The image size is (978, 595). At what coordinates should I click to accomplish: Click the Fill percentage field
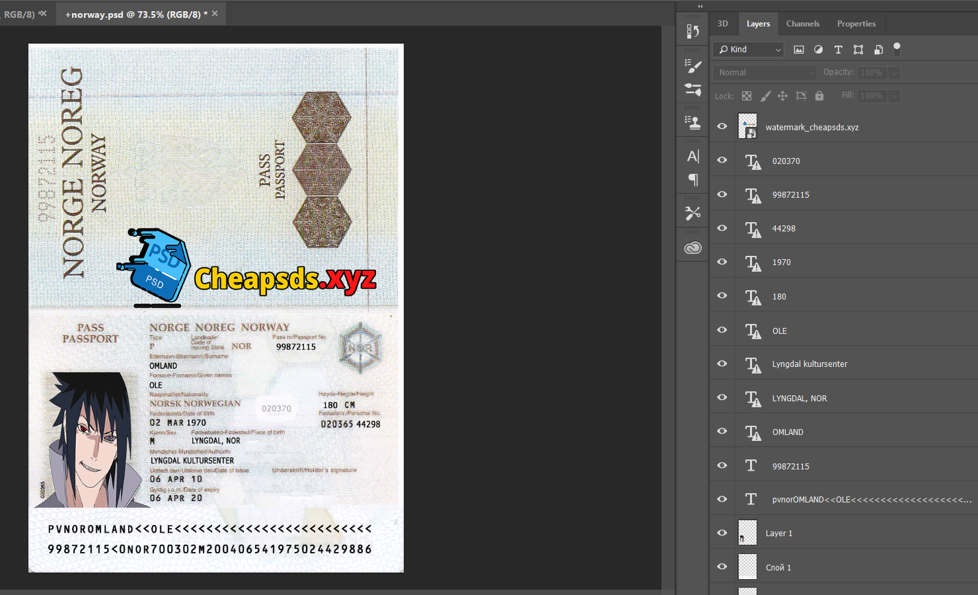871,96
